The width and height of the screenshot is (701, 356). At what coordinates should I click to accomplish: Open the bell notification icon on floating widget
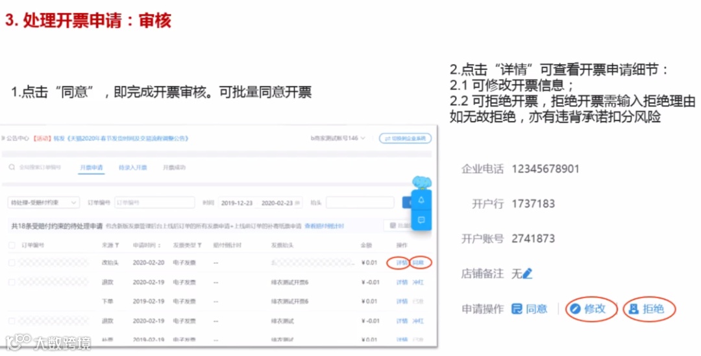click(421, 200)
